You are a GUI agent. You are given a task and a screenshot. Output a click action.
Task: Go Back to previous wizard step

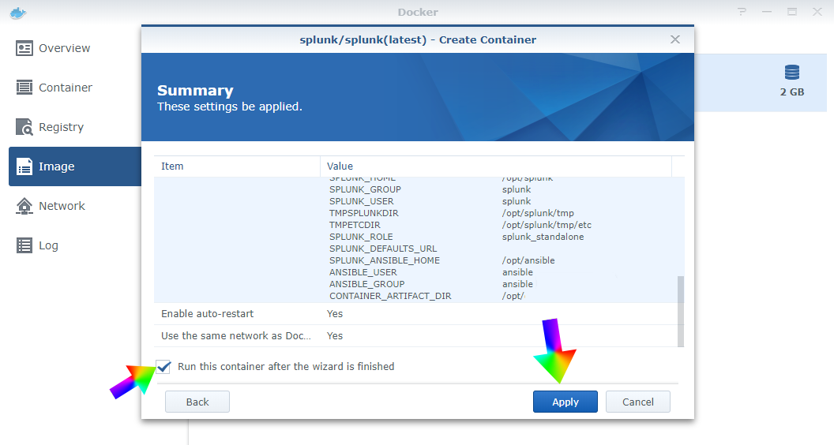(197, 402)
